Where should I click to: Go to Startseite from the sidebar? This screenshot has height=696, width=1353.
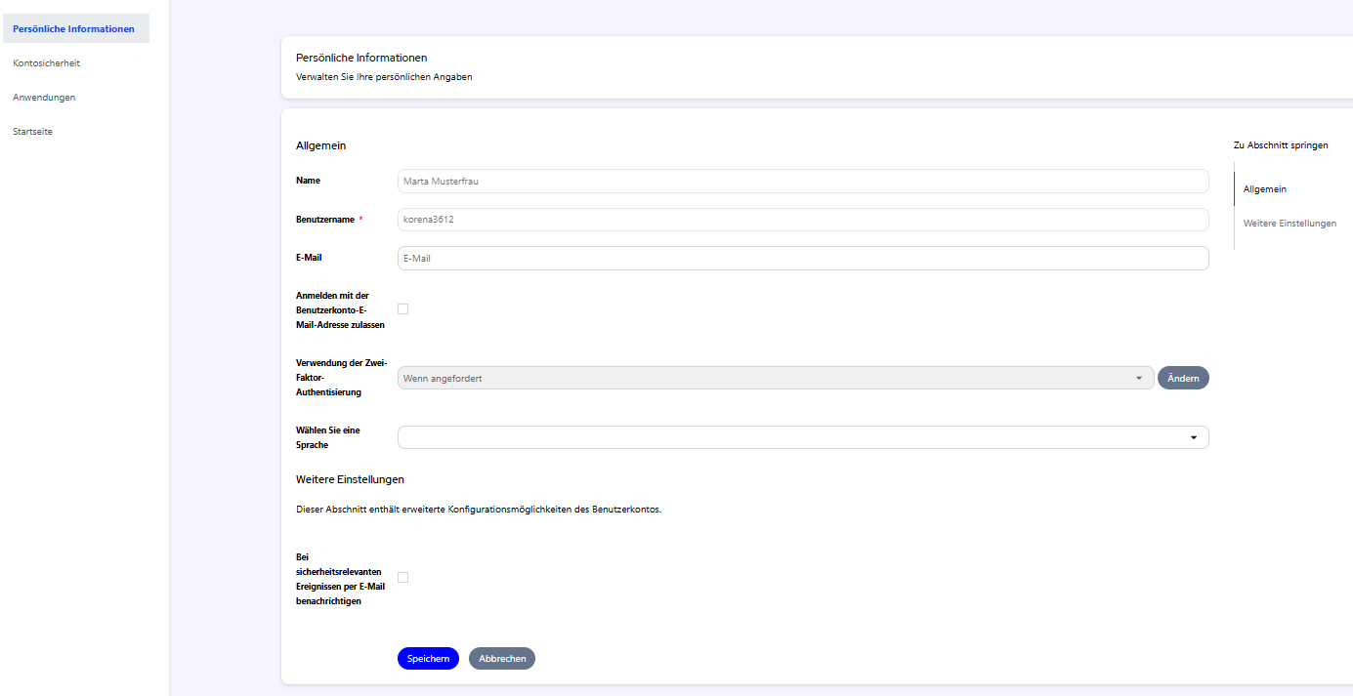[32, 132]
